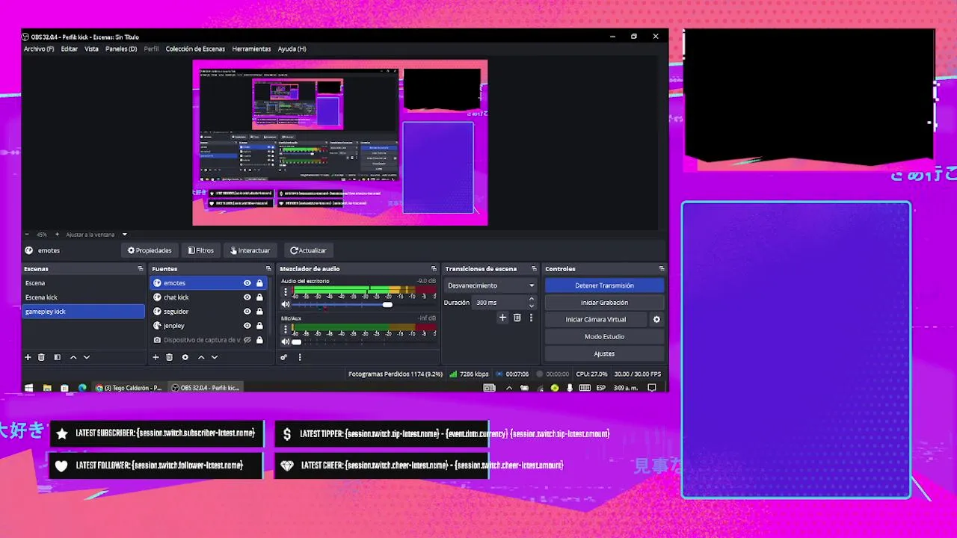Image resolution: width=957 pixels, height=538 pixels.
Task: Open the ESP input language selector
Action: click(600, 388)
